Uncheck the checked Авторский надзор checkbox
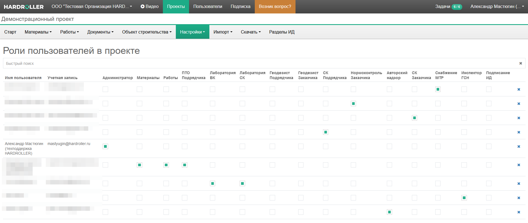This screenshot has height=223, width=528. click(x=390, y=212)
